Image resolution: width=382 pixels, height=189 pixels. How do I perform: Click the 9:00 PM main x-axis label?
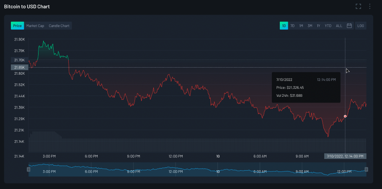(x=134, y=156)
